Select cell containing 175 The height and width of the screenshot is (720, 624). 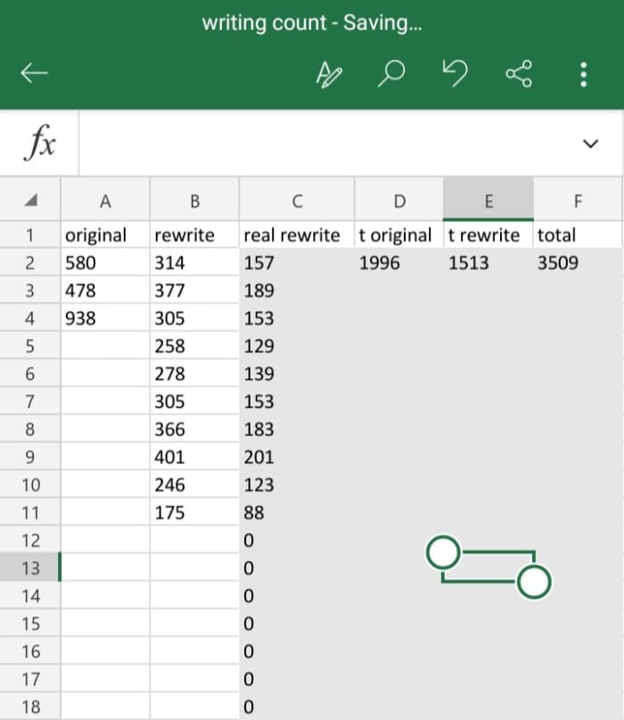[194, 512]
